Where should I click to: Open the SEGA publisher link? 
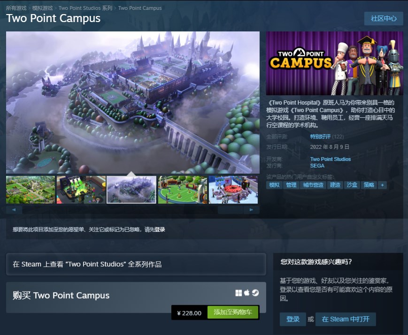tap(317, 166)
